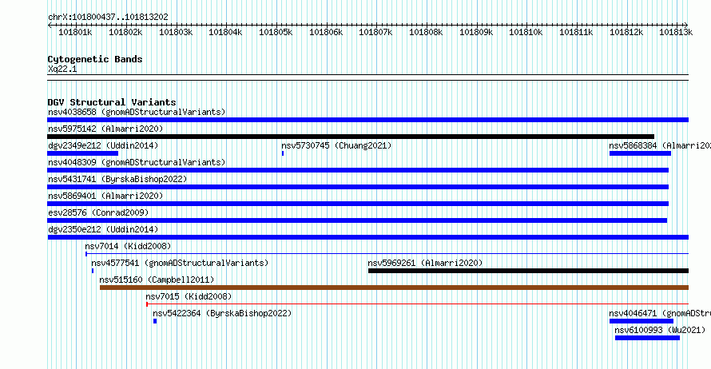Click the chrX:101800437..101813202 region label

(108, 17)
